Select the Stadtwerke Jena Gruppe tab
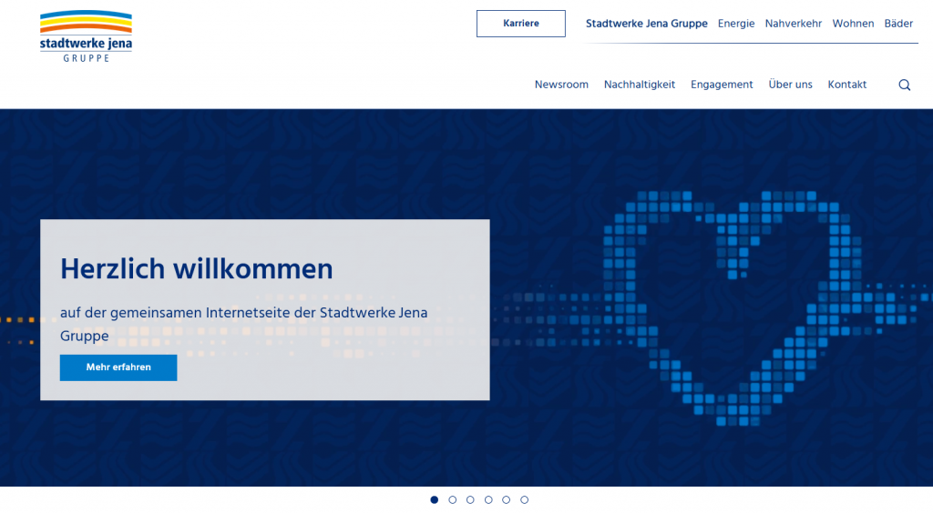933x513 pixels. point(646,24)
